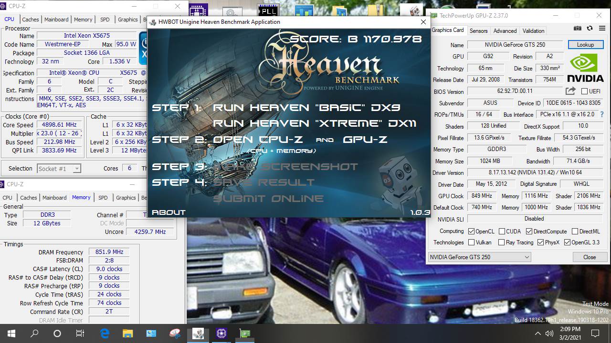Click the GPU-Z refresh icon
Viewport: 611px width, 343px height.
click(590, 29)
